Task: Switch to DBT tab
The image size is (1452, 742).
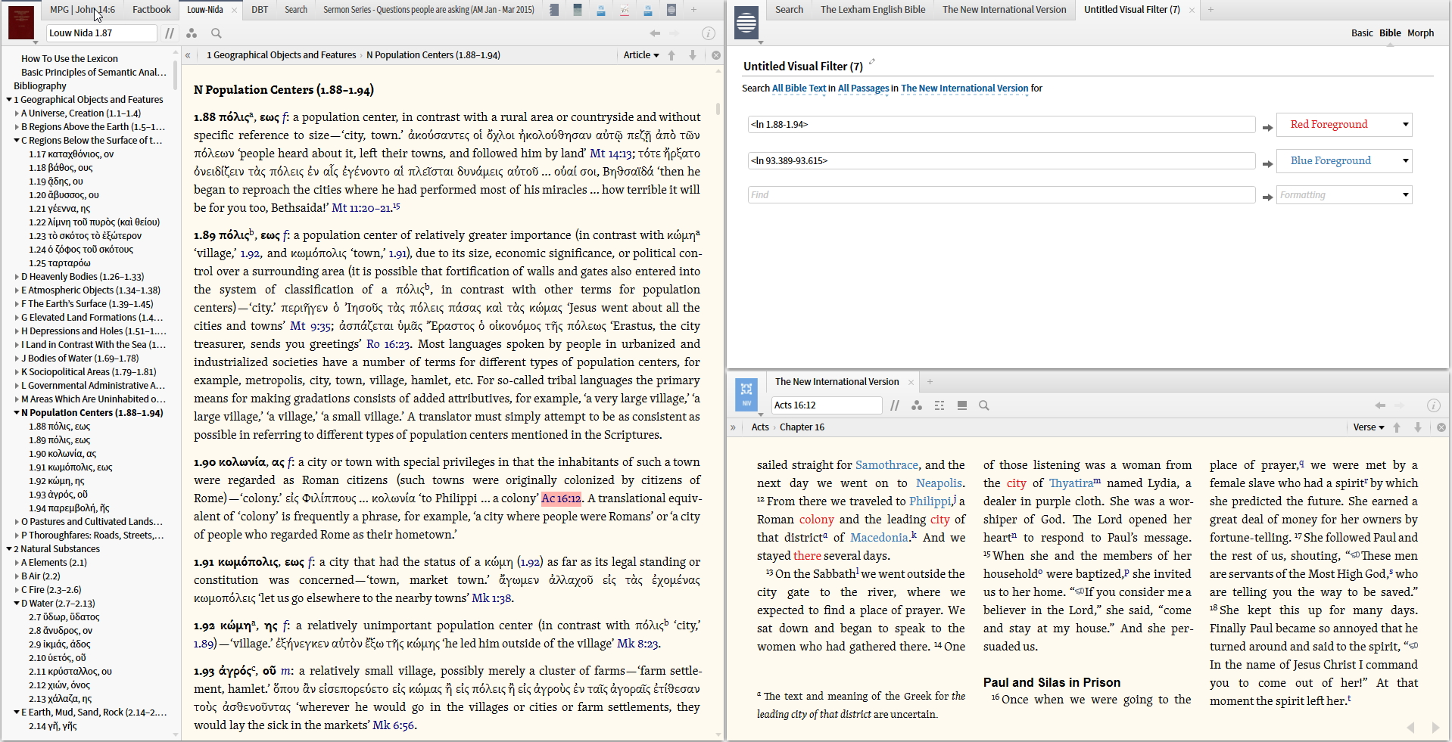Action: point(260,10)
